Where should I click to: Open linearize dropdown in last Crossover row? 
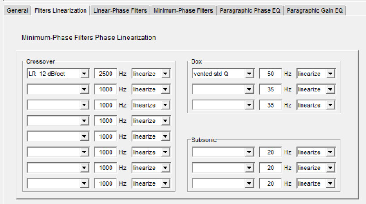point(166,184)
